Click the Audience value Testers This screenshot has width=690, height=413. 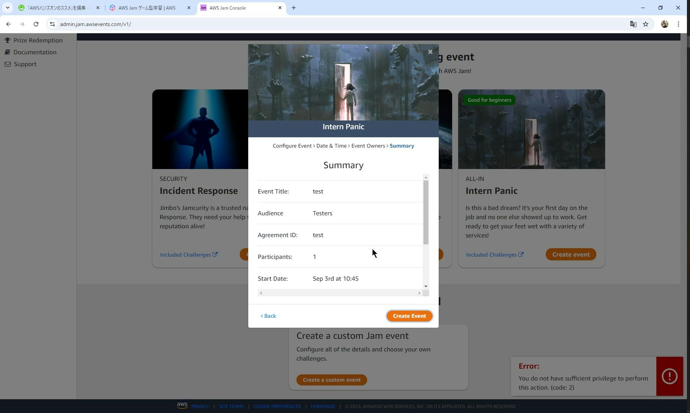(322, 213)
